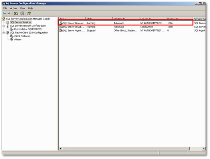210x159 pixels.
Task: Select the SQL Server Agent service name
Action: pyautogui.click(x=74, y=31)
